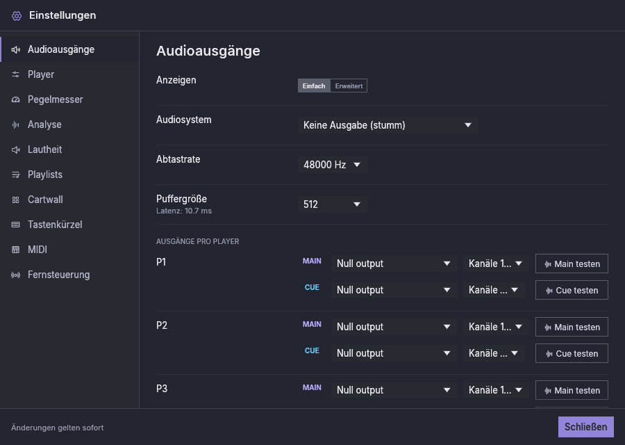Switch display mode to Einfach
This screenshot has width=625, height=445.
(x=314, y=86)
